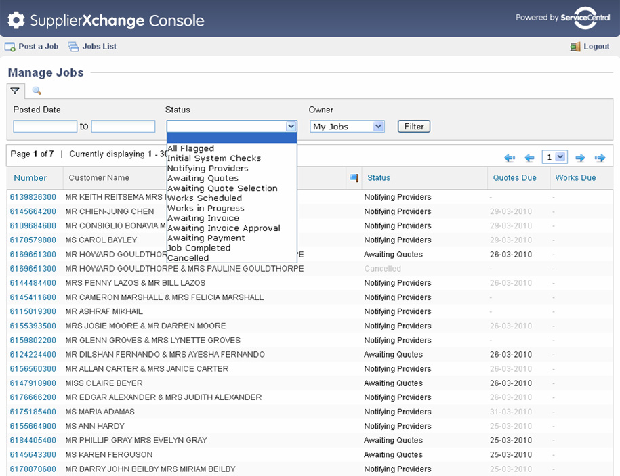620x476 pixels.
Task: Click the flag column header icon
Action: pyautogui.click(x=354, y=178)
